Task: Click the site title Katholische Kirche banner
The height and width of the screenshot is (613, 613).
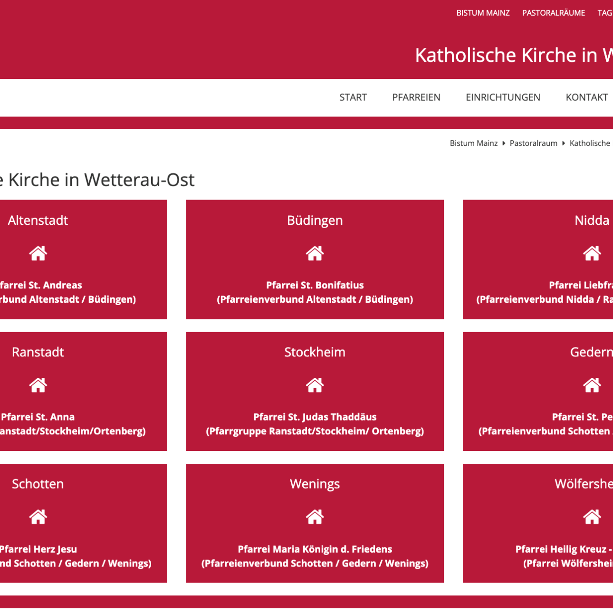Action: [514, 55]
